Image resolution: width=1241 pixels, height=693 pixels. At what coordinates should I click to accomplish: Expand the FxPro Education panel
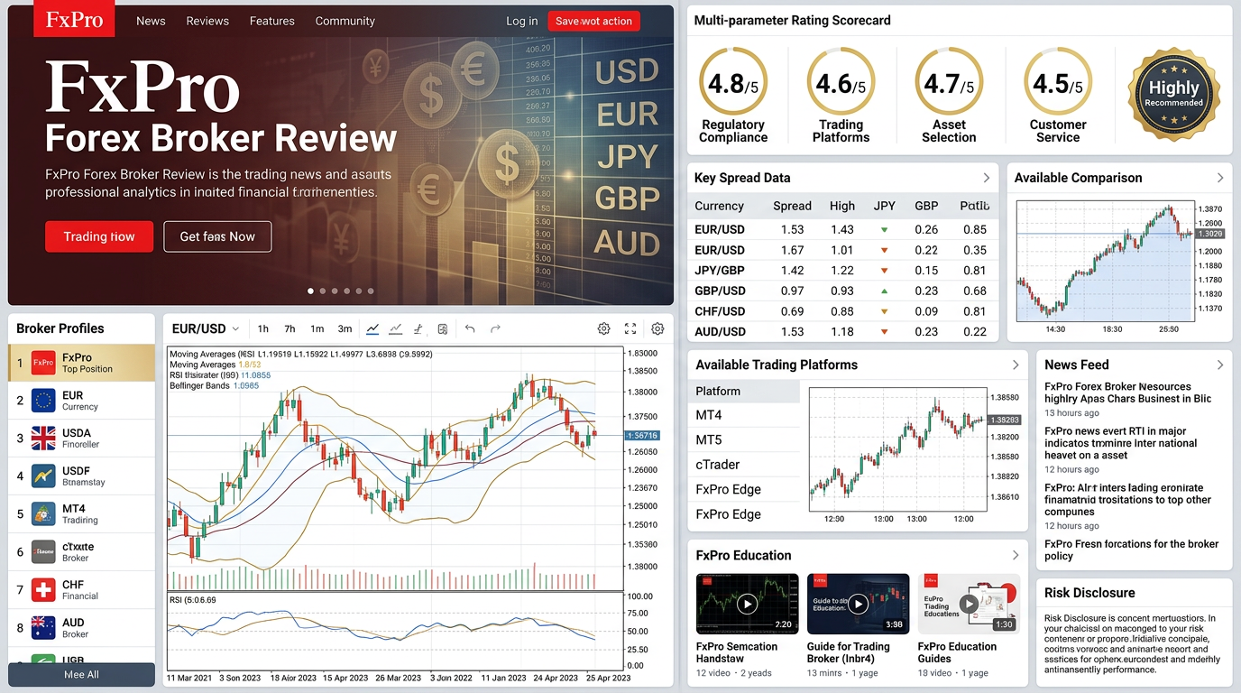click(x=1016, y=555)
